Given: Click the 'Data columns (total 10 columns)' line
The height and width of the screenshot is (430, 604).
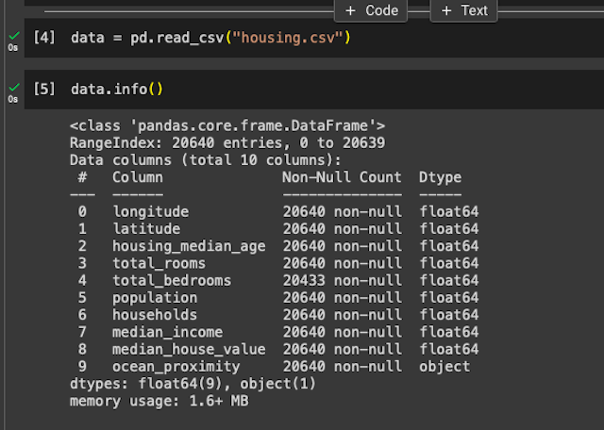Looking at the screenshot, I should tap(206, 160).
